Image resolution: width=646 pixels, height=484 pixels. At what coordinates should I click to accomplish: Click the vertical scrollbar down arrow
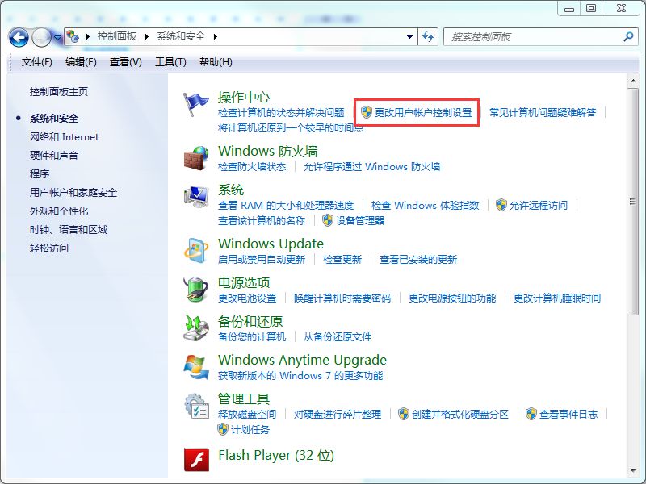coord(633,468)
